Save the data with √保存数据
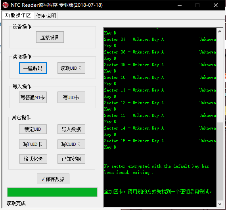This screenshot has width=226, height=210. point(53,179)
